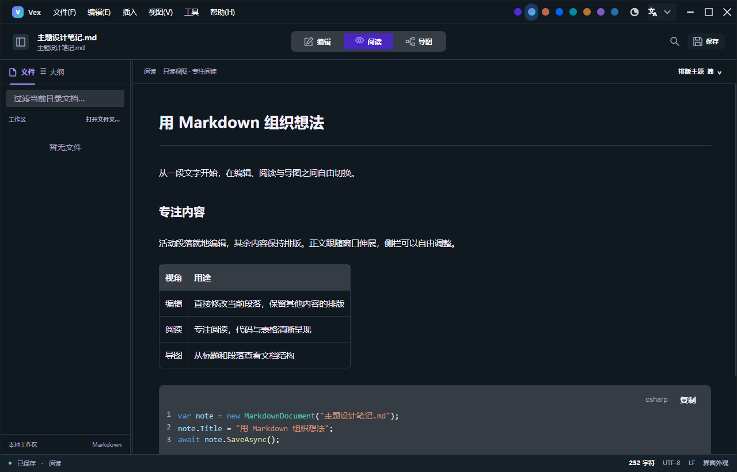Expand the language dropdown chevron
This screenshot has height=472, width=737.
click(667, 12)
